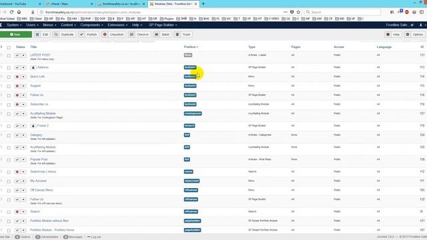The image size is (427, 240).
Task: Unlock the checked-out Address module
Action: click(x=33, y=67)
